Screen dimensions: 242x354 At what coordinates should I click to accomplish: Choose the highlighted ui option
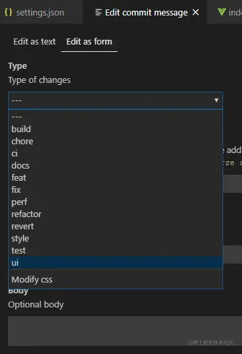coord(116,262)
